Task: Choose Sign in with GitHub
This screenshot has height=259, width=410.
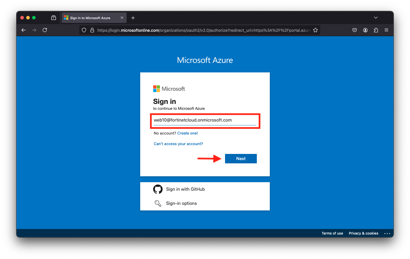Action: [x=205, y=189]
